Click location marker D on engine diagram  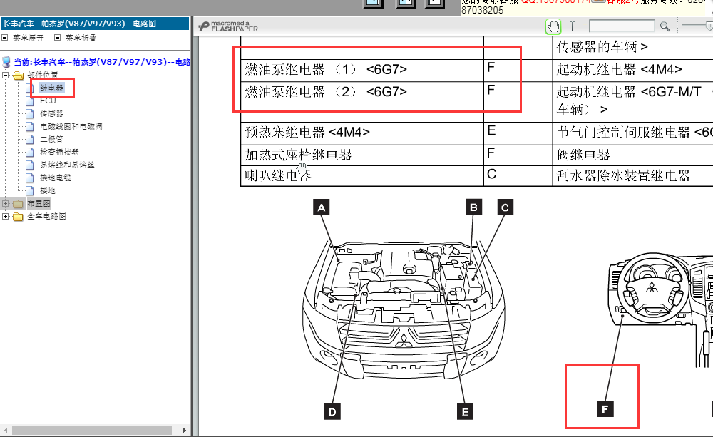pyautogui.click(x=332, y=411)
